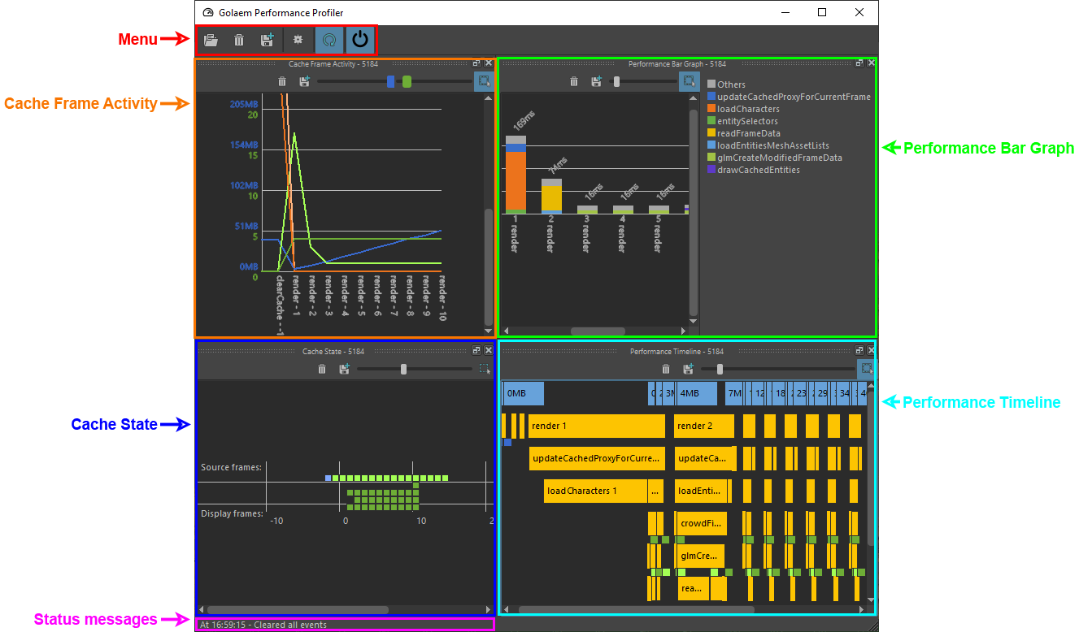The width and height of the screenshot is (1092, 632).
Task: Float the Cache State panel
Action: pos(477,350)
